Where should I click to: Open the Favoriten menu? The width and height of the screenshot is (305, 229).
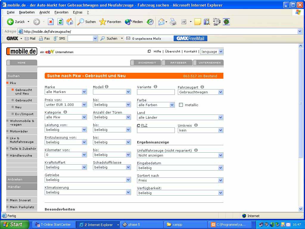click(x=61, y=12)
